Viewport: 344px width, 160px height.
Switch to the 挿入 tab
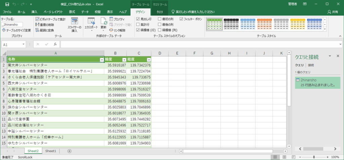pos(35,12)
